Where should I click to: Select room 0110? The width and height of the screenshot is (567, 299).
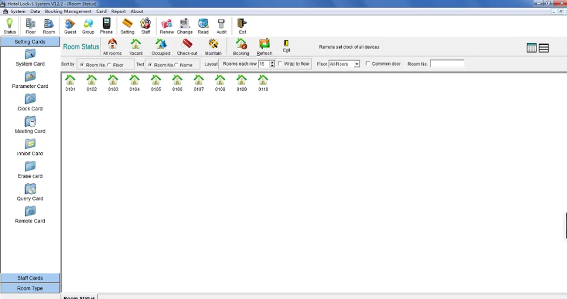(x=263, y=83)
